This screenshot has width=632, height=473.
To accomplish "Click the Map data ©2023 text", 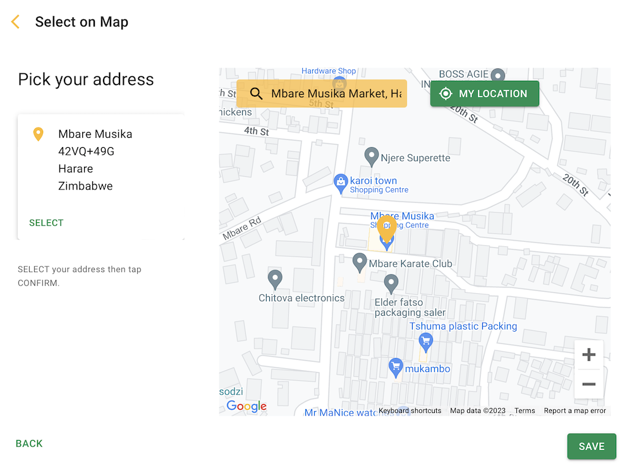I will (x=478, y=410).
